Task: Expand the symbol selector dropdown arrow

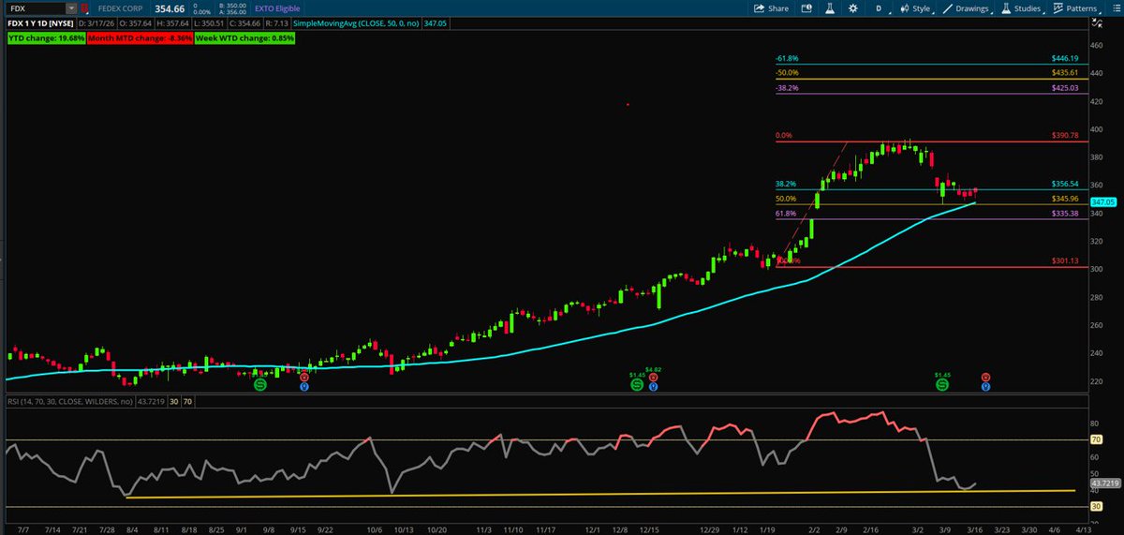Action: [71, 7]
